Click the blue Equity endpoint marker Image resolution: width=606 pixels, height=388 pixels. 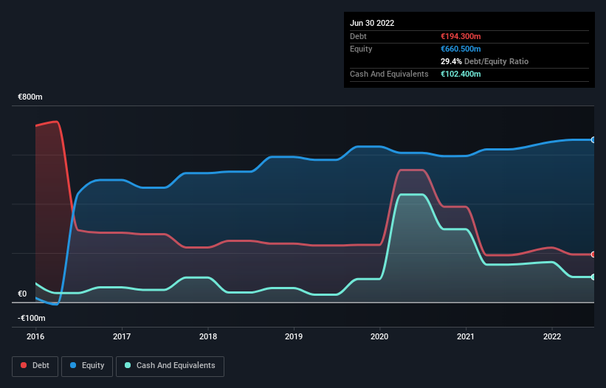pos(593,139)
